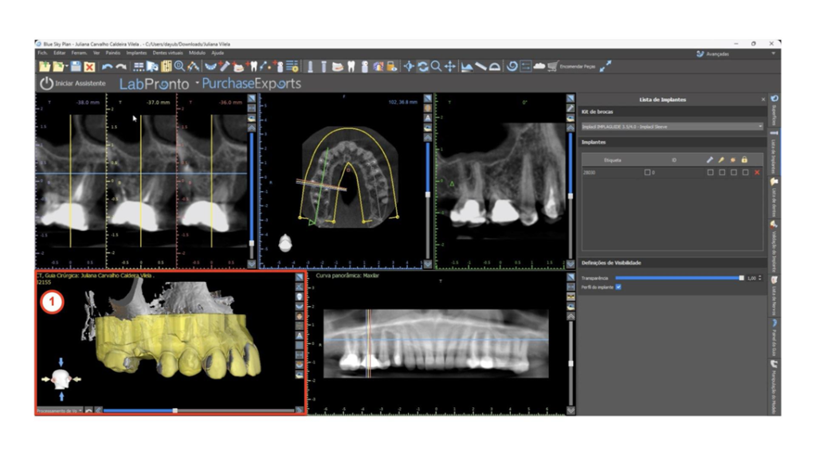Viewport: 816px width, 459px height.
Task: Open the Implantes menu
Action: (x=136, y=53)
